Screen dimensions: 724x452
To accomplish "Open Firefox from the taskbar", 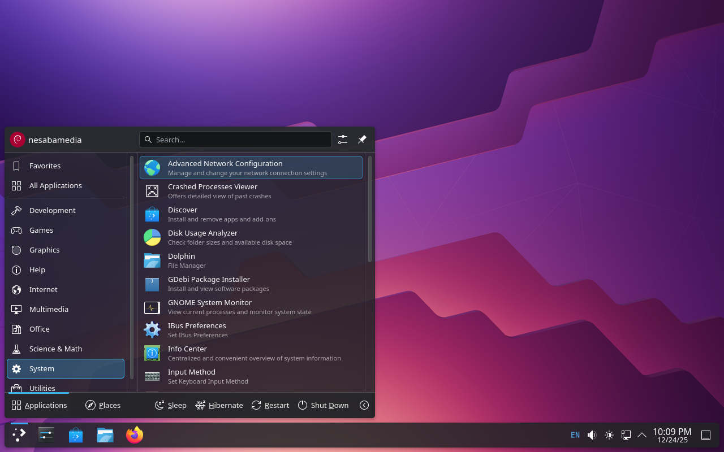I will click(135, 435).
